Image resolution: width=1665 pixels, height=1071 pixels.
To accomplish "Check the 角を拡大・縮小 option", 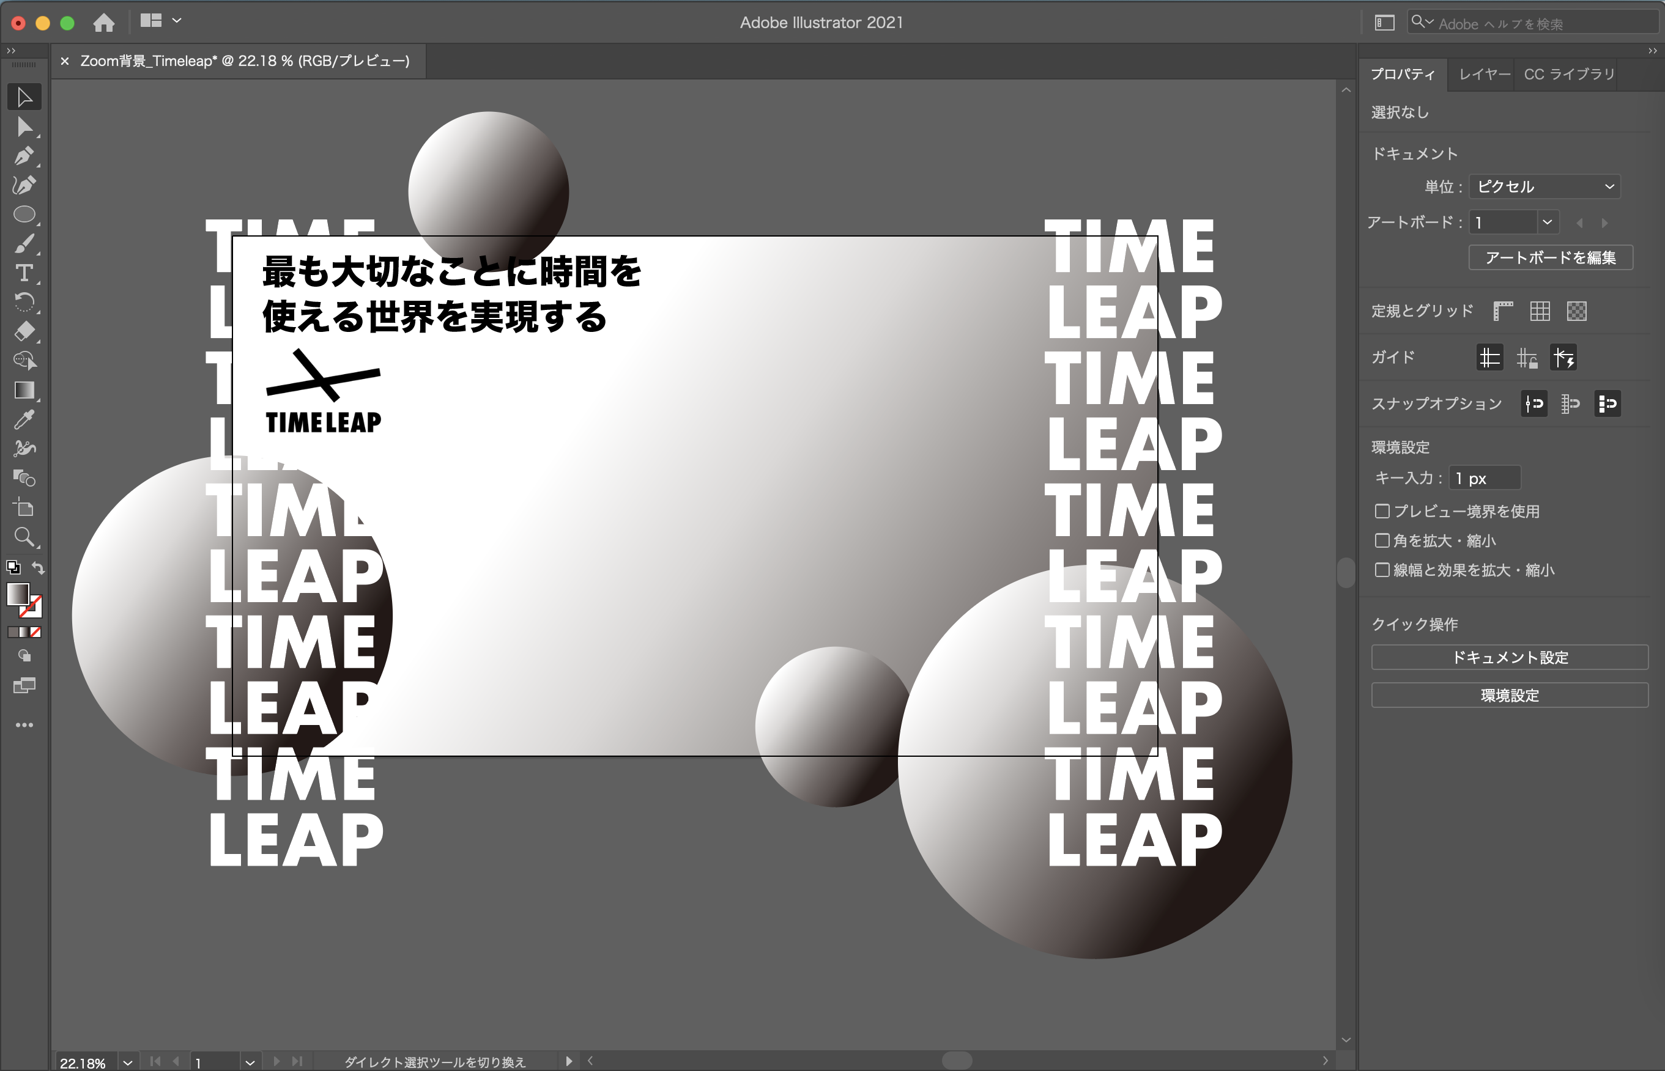I will [x=1381, y=540].
